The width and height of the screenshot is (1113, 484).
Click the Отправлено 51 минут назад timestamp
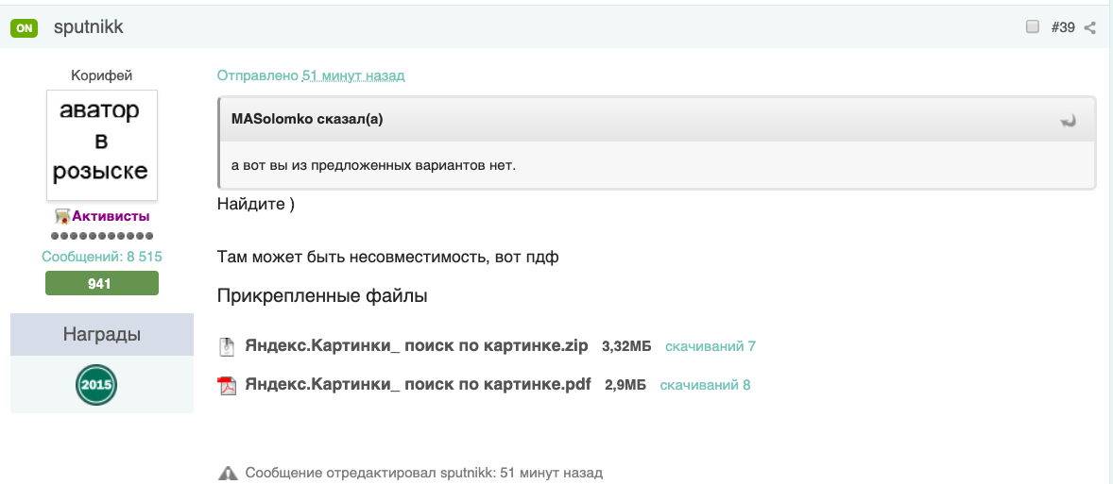311,75
